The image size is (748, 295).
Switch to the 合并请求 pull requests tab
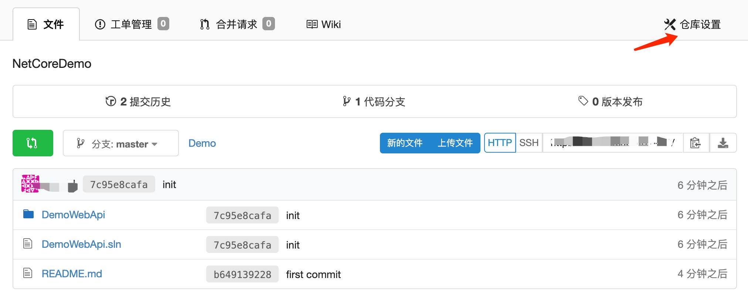tap(237, 24)
